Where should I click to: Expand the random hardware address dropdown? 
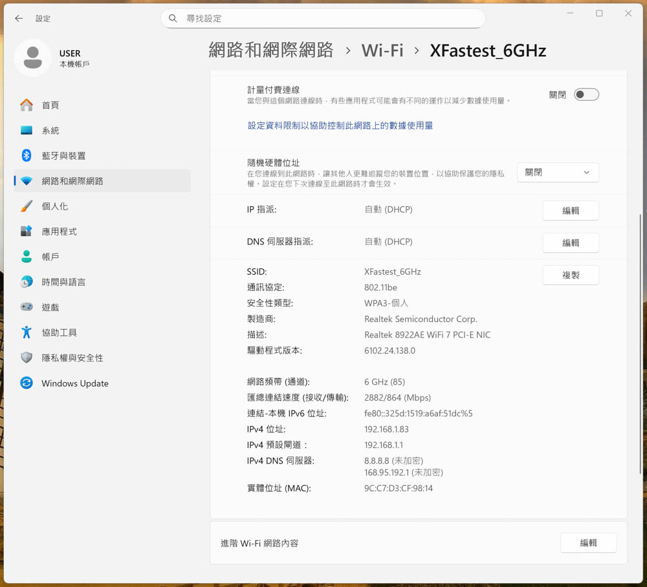(558, 173)
